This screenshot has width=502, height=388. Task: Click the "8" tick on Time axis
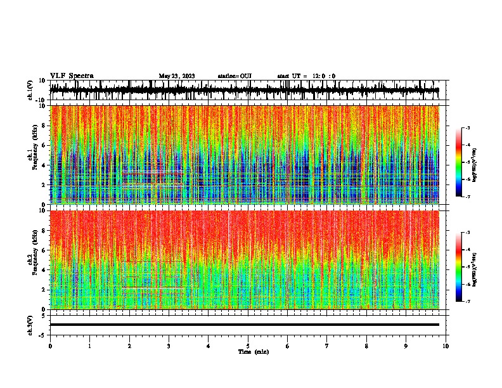[366, 346]
